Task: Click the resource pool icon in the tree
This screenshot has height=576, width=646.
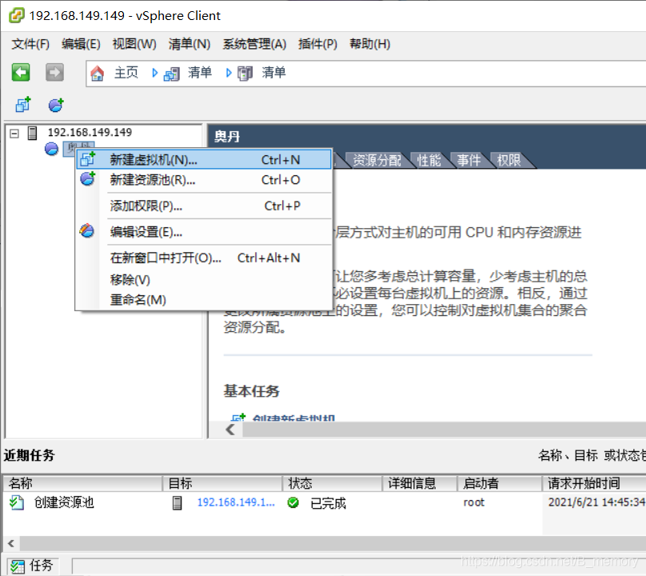Action: coord(51,149)
